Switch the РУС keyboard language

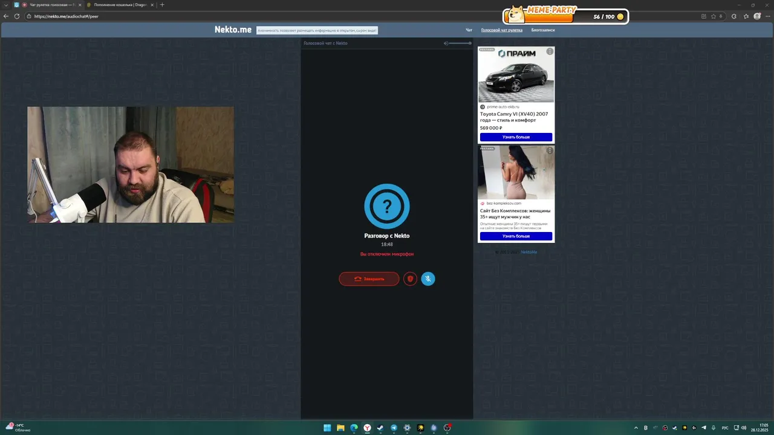tap(725, 428)
